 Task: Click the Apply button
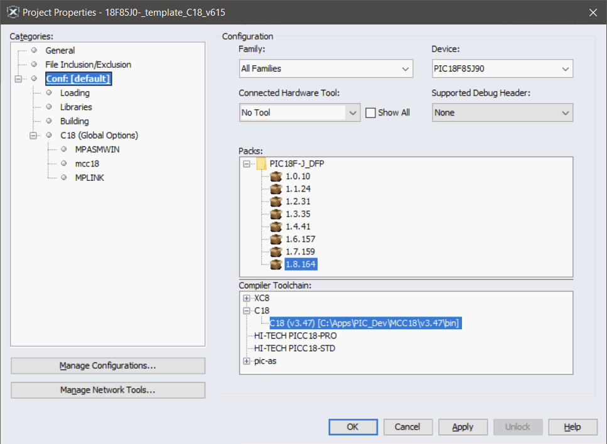463,426
